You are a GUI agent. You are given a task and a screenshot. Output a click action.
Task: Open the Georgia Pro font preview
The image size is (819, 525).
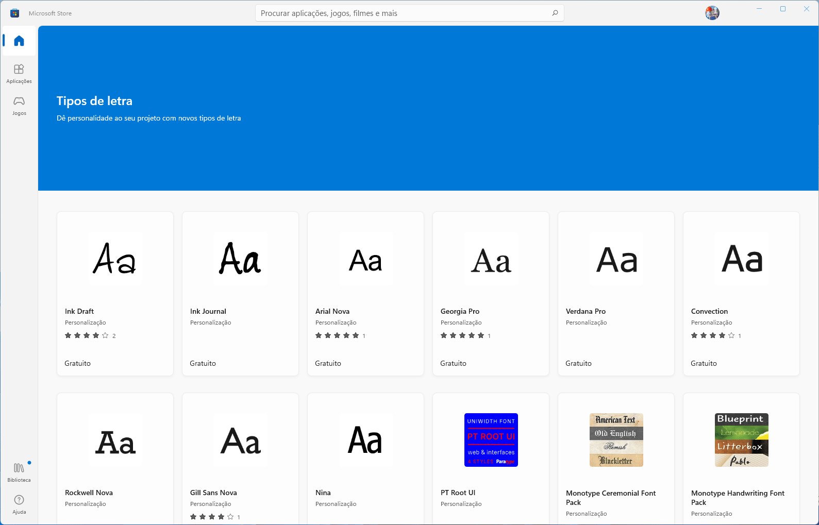(x=491, y=259)
